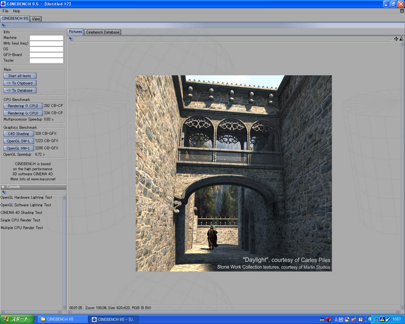Click the To Database button
This screenshot has width=405, height=324.
coord(20,90)
